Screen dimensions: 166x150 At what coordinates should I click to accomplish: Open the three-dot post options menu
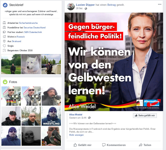pyautogui.click(x=160, y=4)
